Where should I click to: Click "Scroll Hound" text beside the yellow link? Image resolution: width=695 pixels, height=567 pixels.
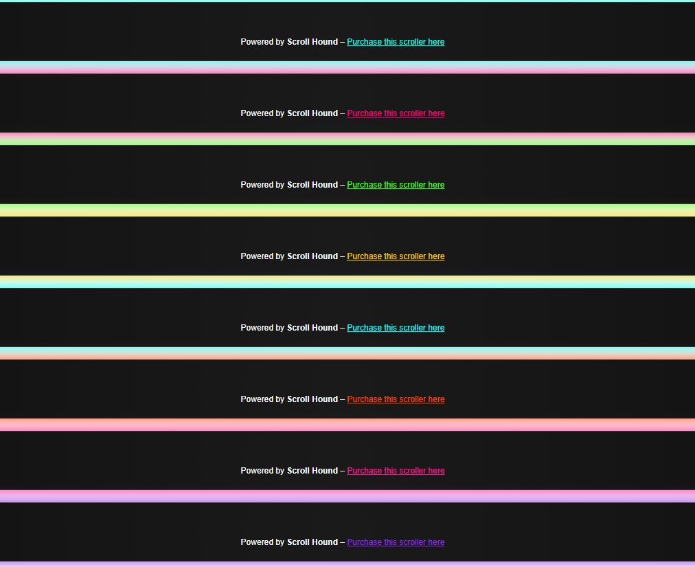click(312, 256)
